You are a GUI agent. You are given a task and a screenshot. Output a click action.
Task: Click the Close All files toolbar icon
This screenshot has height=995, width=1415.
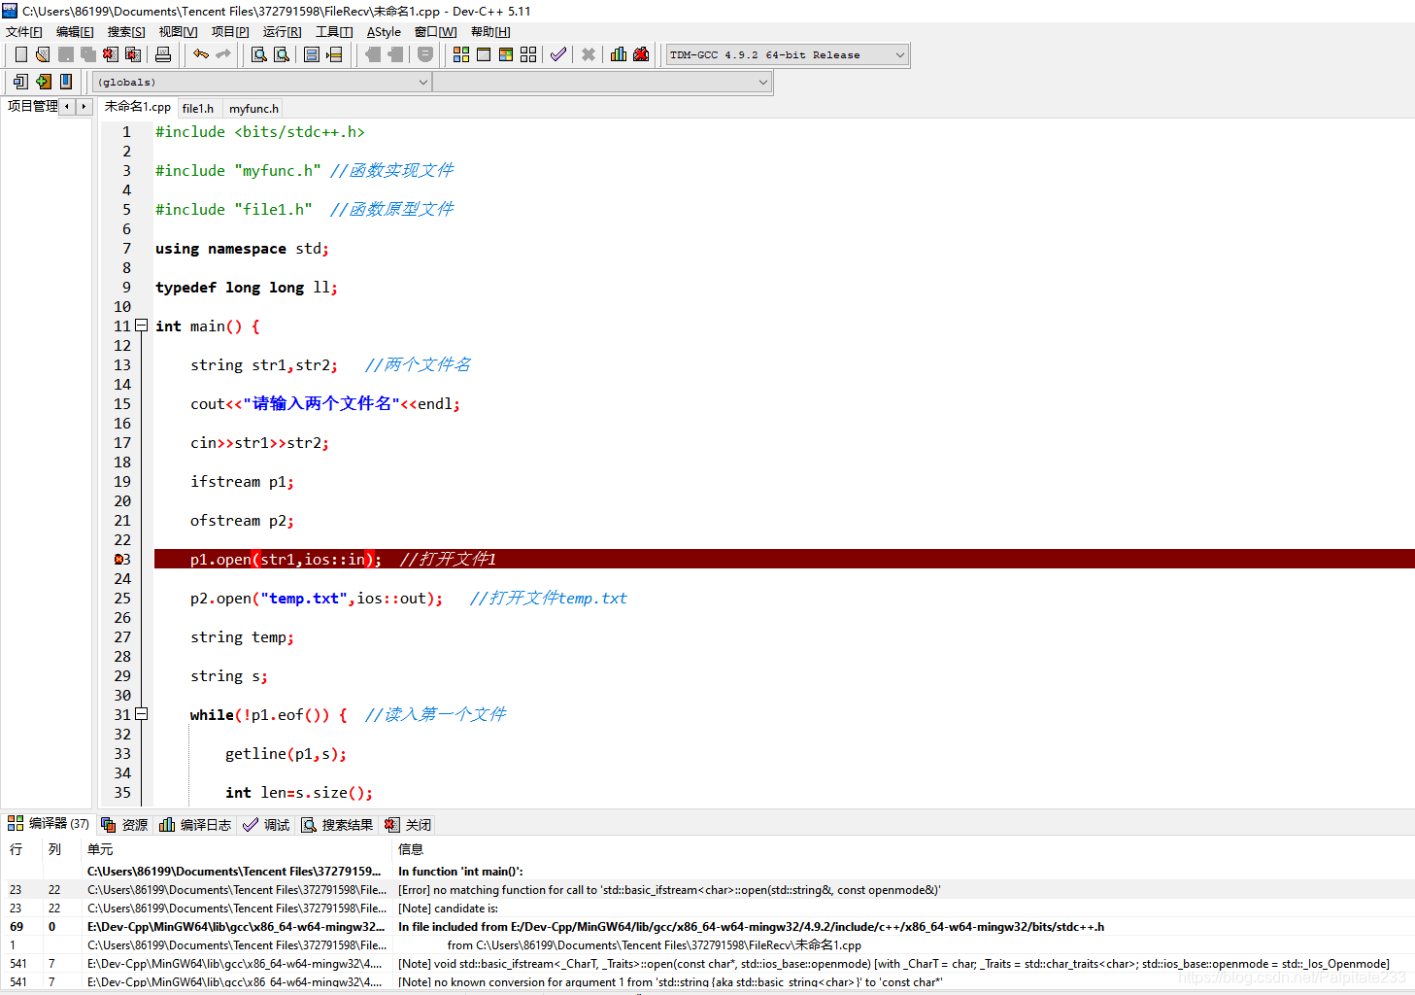(133, 54)
